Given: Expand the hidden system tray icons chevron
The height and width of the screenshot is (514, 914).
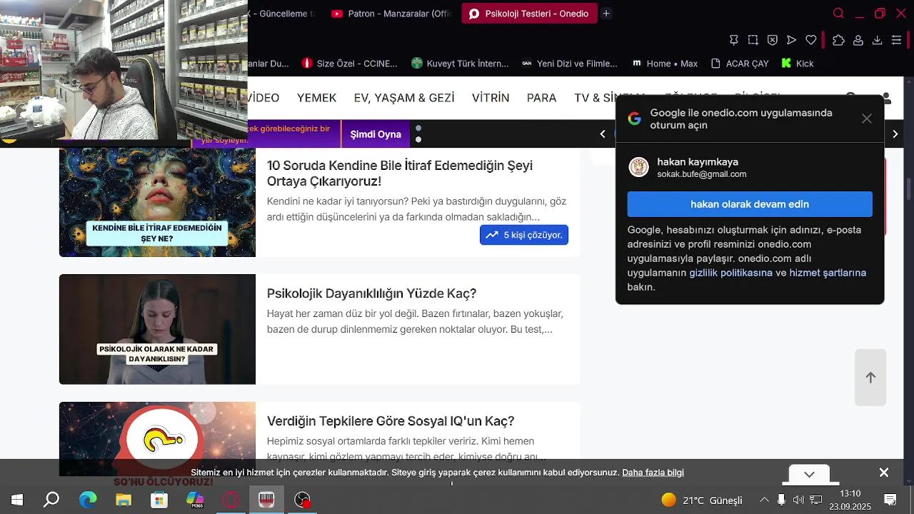Looking at the screenshot, I should (764, 500).
